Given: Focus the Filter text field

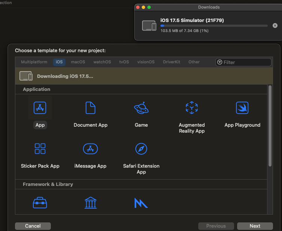Looking at the screenshot, I should click(x=243, y=62).
